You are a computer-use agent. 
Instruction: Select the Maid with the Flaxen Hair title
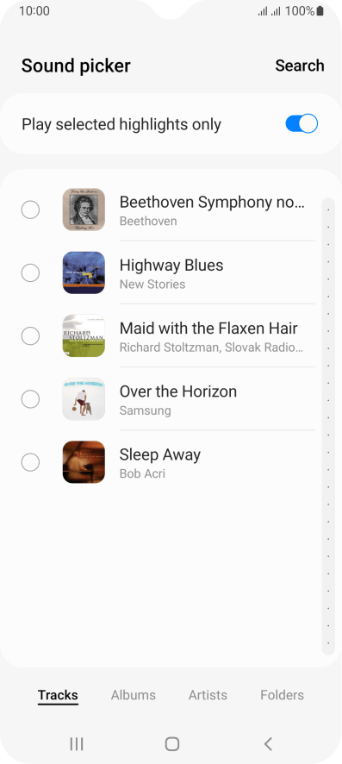pos(208,328)
